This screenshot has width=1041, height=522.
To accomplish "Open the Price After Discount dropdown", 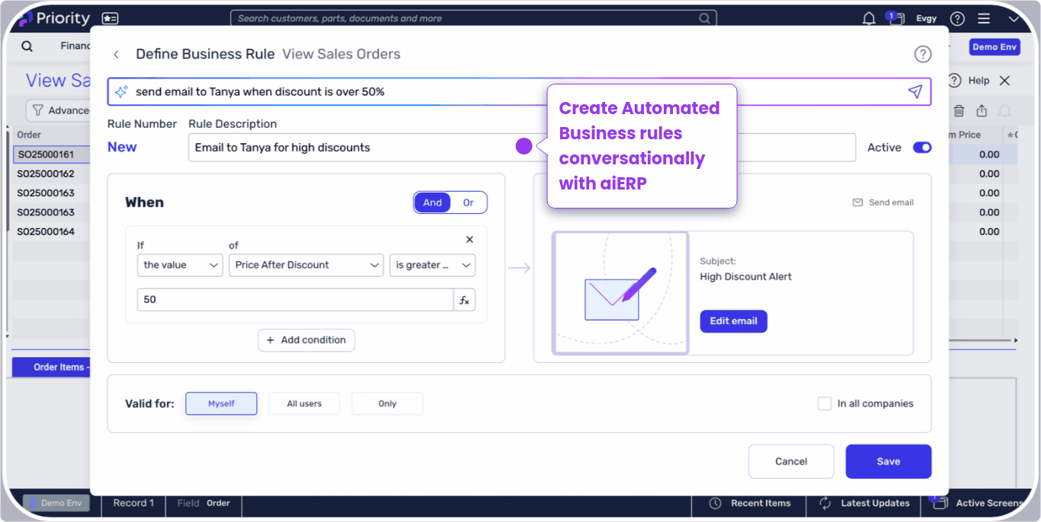I will tap(306, 265).
